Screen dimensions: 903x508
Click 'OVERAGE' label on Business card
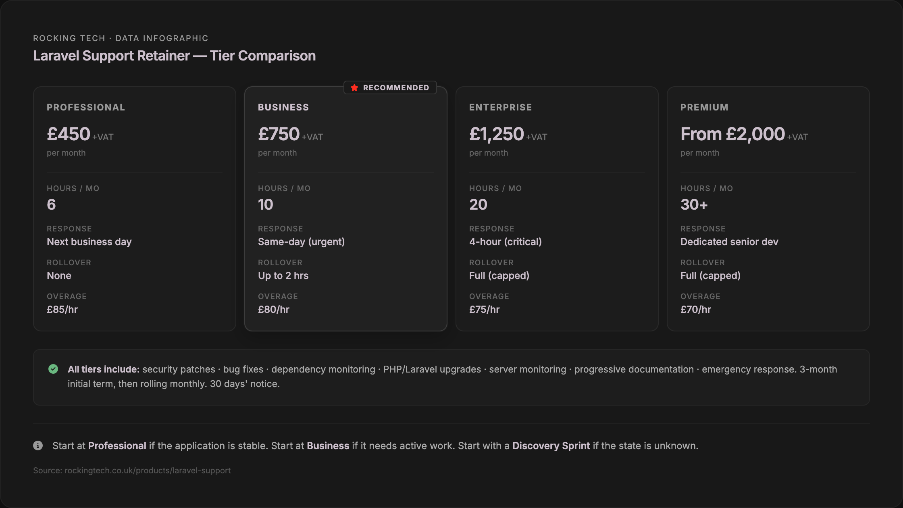point(278,296)
